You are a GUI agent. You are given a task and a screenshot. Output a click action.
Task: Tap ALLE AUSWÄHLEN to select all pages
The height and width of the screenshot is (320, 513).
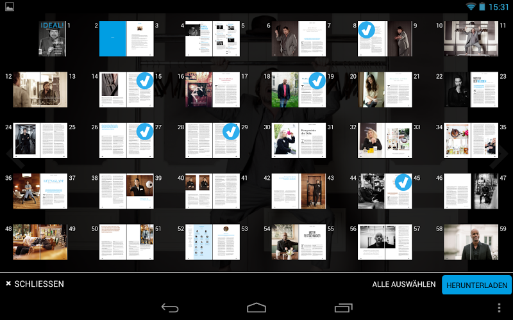tap(404, 284)
